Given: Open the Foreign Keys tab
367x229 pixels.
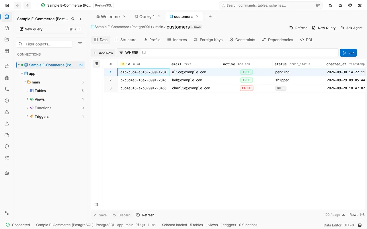Looking at the screenshot, I should coord(208,40).
